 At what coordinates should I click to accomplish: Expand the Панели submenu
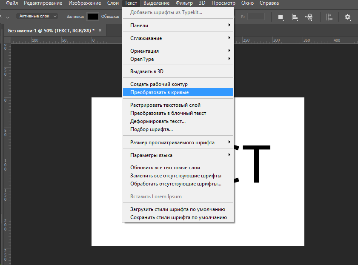click(178, 26)
